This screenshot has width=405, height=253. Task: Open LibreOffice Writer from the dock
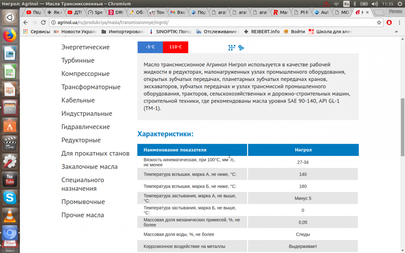(10, 54)
